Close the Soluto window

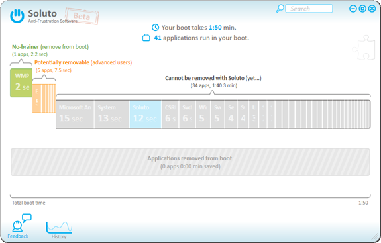click(372, 9)
